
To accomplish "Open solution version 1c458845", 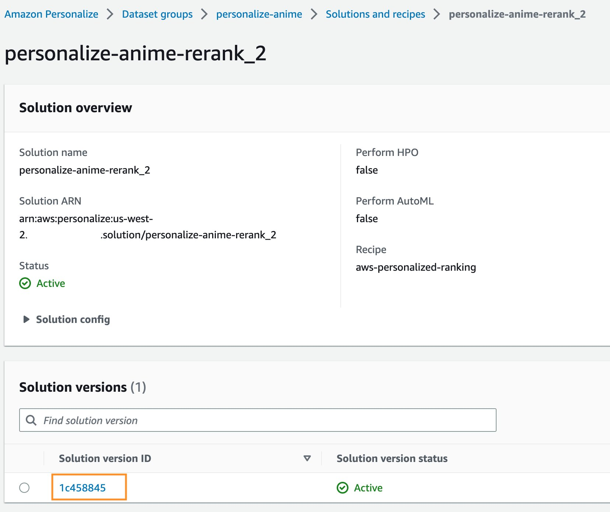I will point(83,488).
